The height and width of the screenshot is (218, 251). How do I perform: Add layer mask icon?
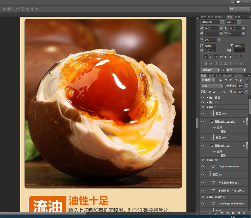pyautogui.click(x=222, y=213)
